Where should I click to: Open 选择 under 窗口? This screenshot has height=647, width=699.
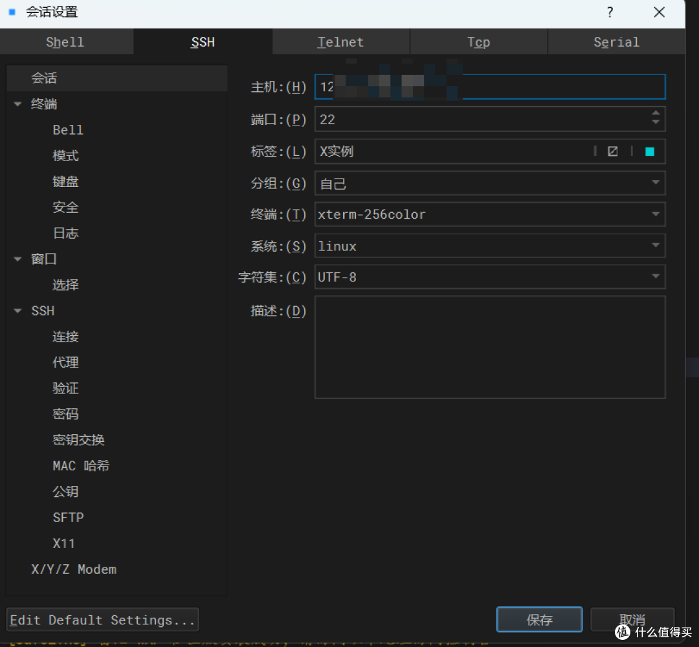pos(65,285)
